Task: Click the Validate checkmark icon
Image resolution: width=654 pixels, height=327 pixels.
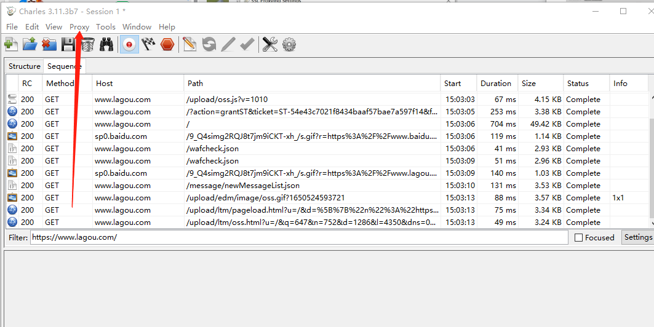Action: point(247,44)
